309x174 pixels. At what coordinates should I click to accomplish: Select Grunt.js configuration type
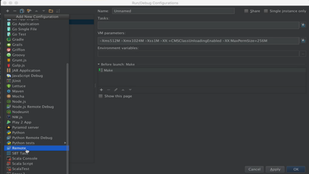point(36,60)
